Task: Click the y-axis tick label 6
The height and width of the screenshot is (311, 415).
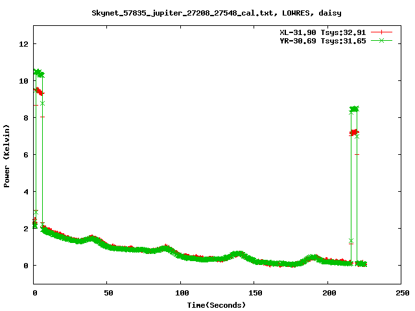Action: click(26, 155)
